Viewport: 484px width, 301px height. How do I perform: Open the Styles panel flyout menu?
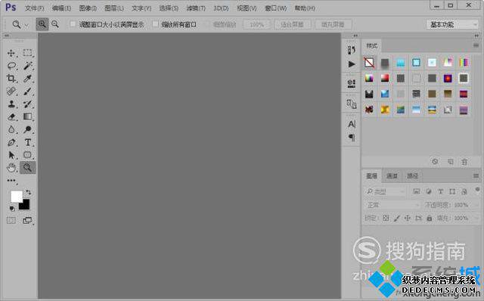pyautogui.click(x=476, y=45)
